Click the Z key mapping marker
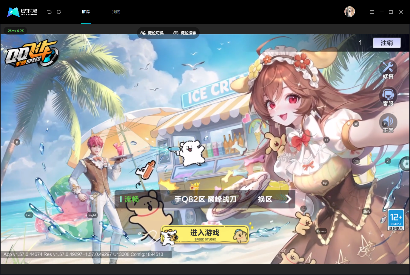The image size is (410, 275). [x=388, y=161]
